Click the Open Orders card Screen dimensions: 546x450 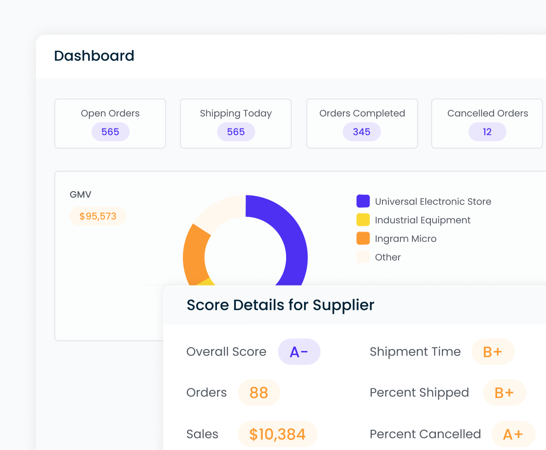[110, 123]
